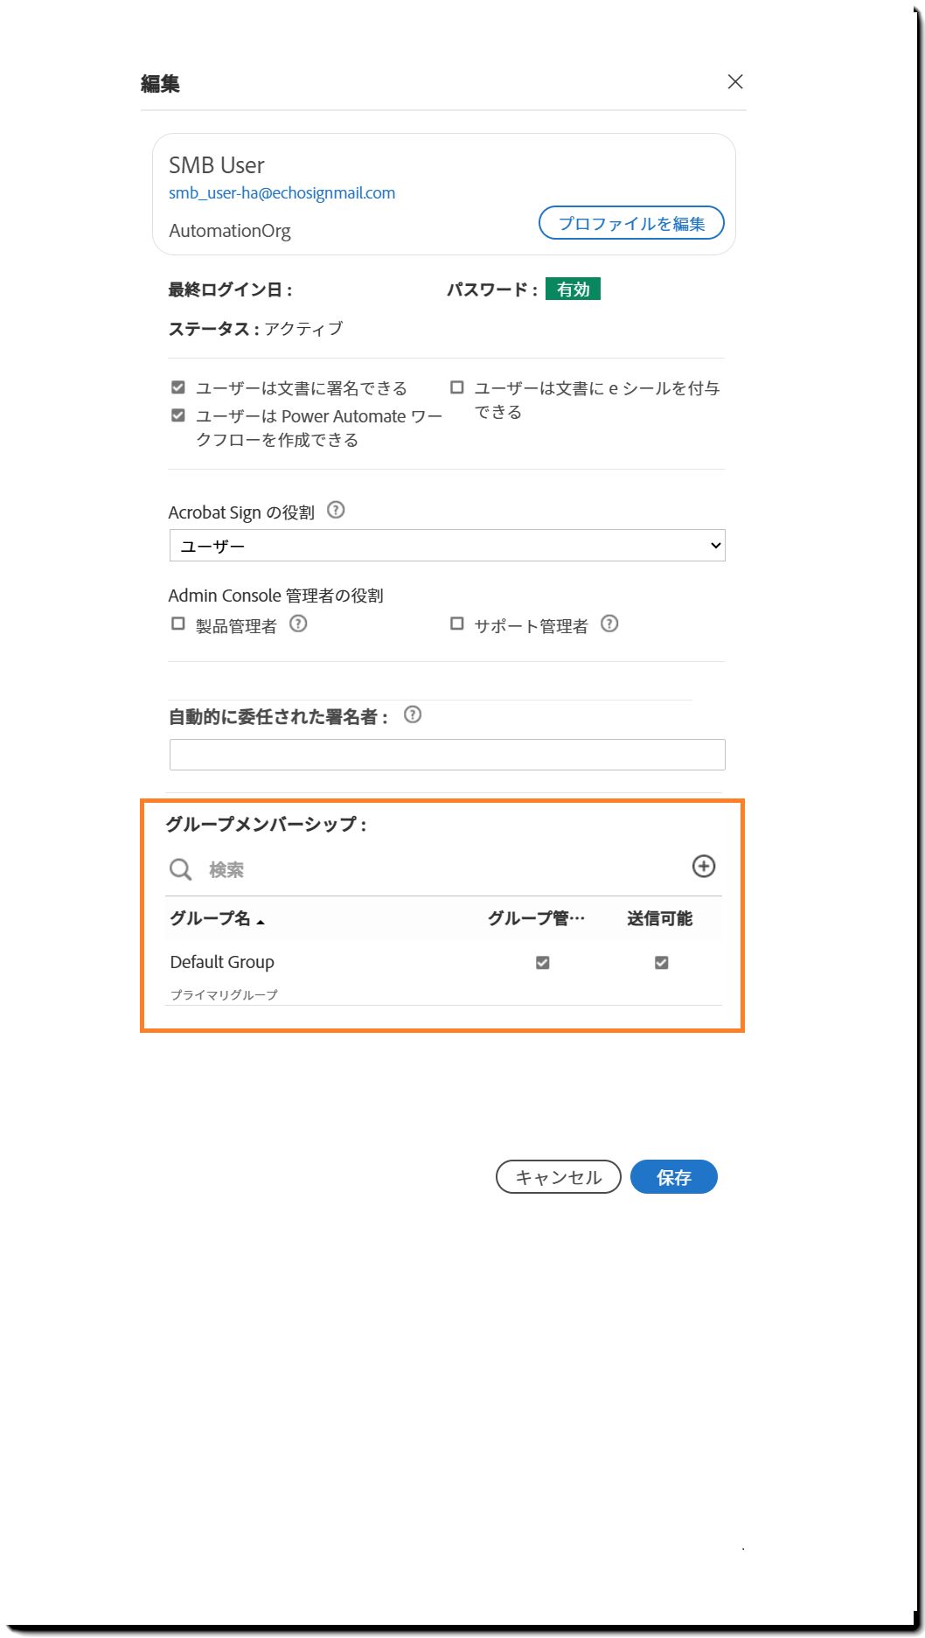Image resolution: width=925 pixels, height=1638 pixels.
Task: Toggle group admin checkbox for Default Group
Action: tap(543, 963)
